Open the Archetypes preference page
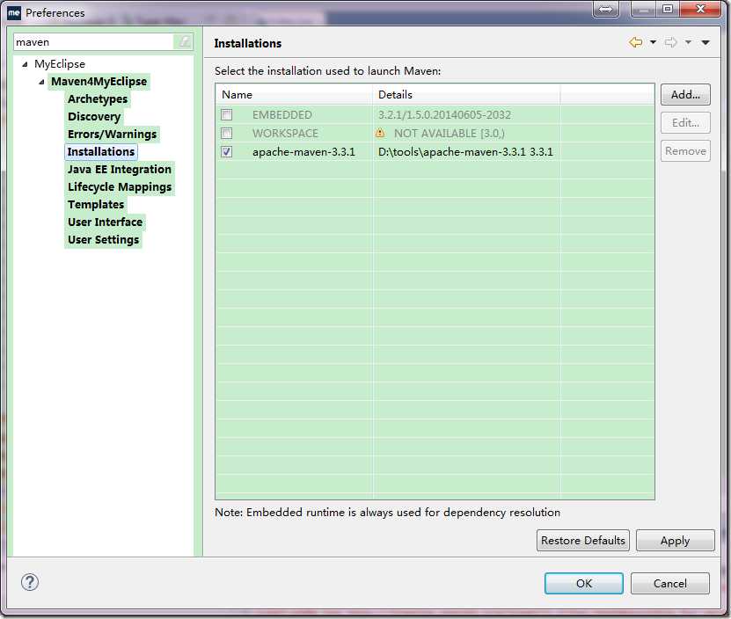 (x=98, y=98)
